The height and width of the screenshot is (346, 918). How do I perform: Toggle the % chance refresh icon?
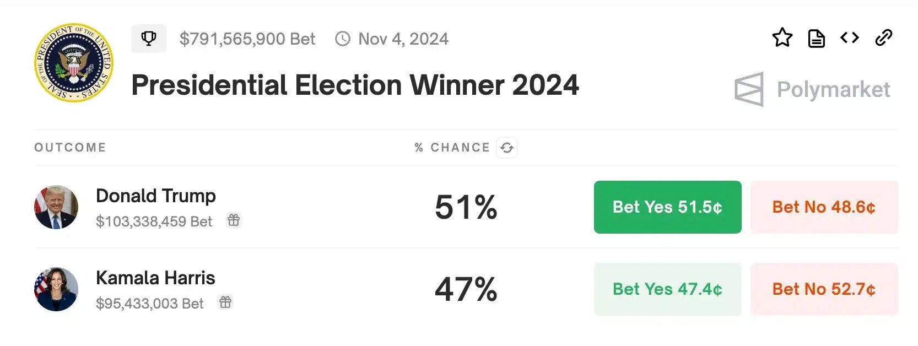(507, 148)
